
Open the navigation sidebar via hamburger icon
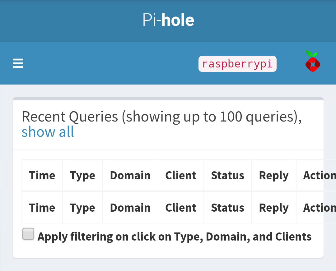[18, 63]
